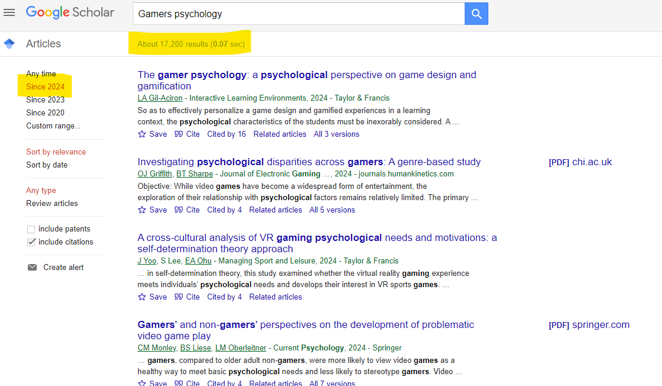The height and width of the screenshot is (386, 662).
Task: Open author CM Monley's profile
Action: point(156,348)
